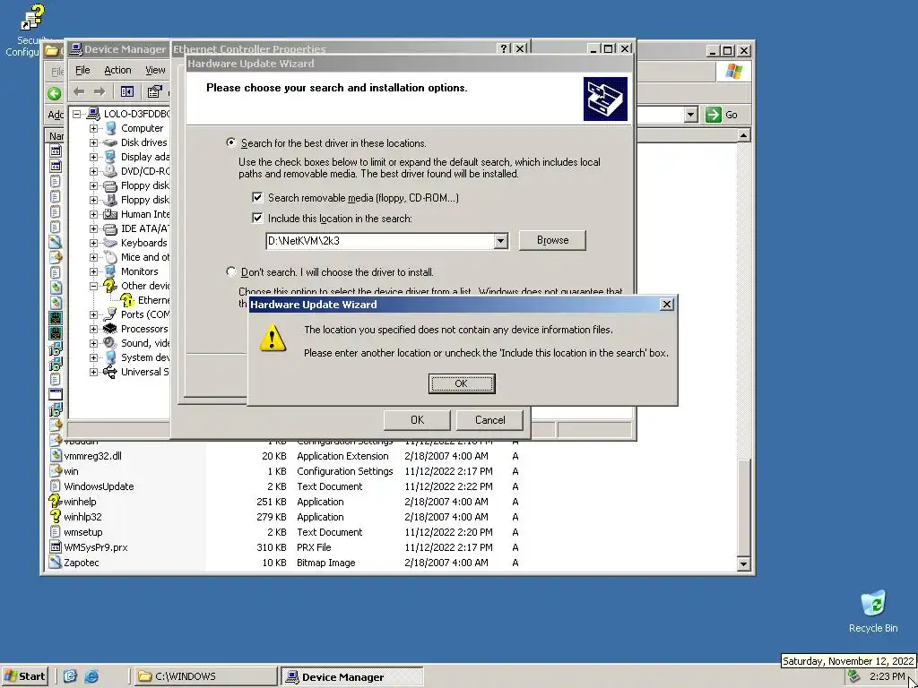Switch to Device Manager taskbar button

351,676
